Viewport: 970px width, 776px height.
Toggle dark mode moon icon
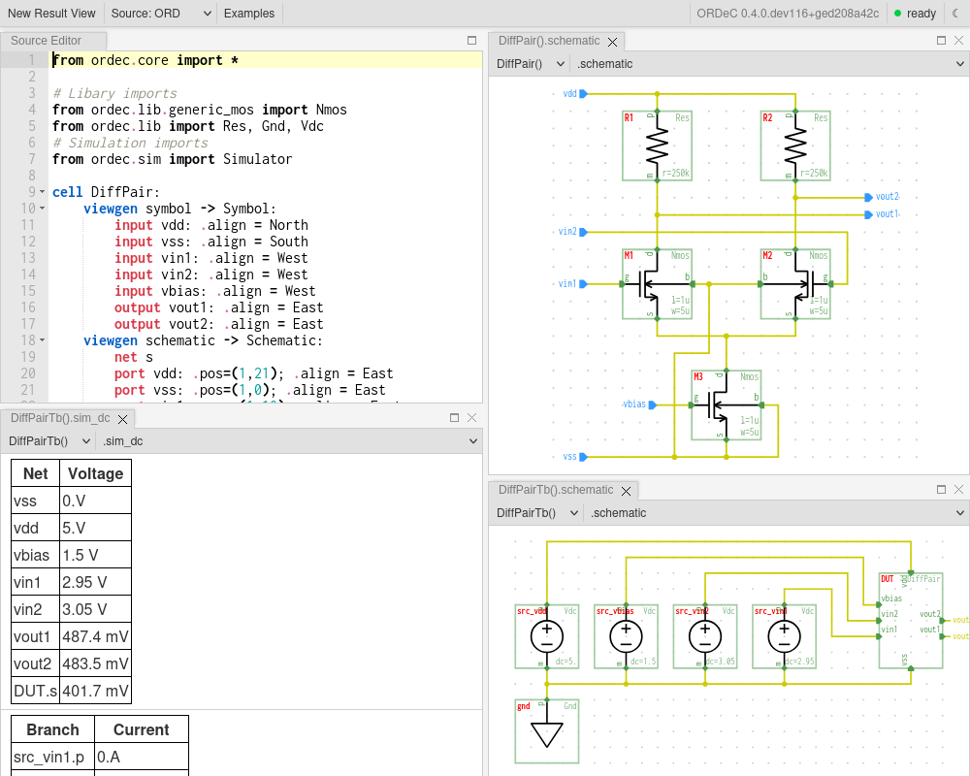coord(955,13)
